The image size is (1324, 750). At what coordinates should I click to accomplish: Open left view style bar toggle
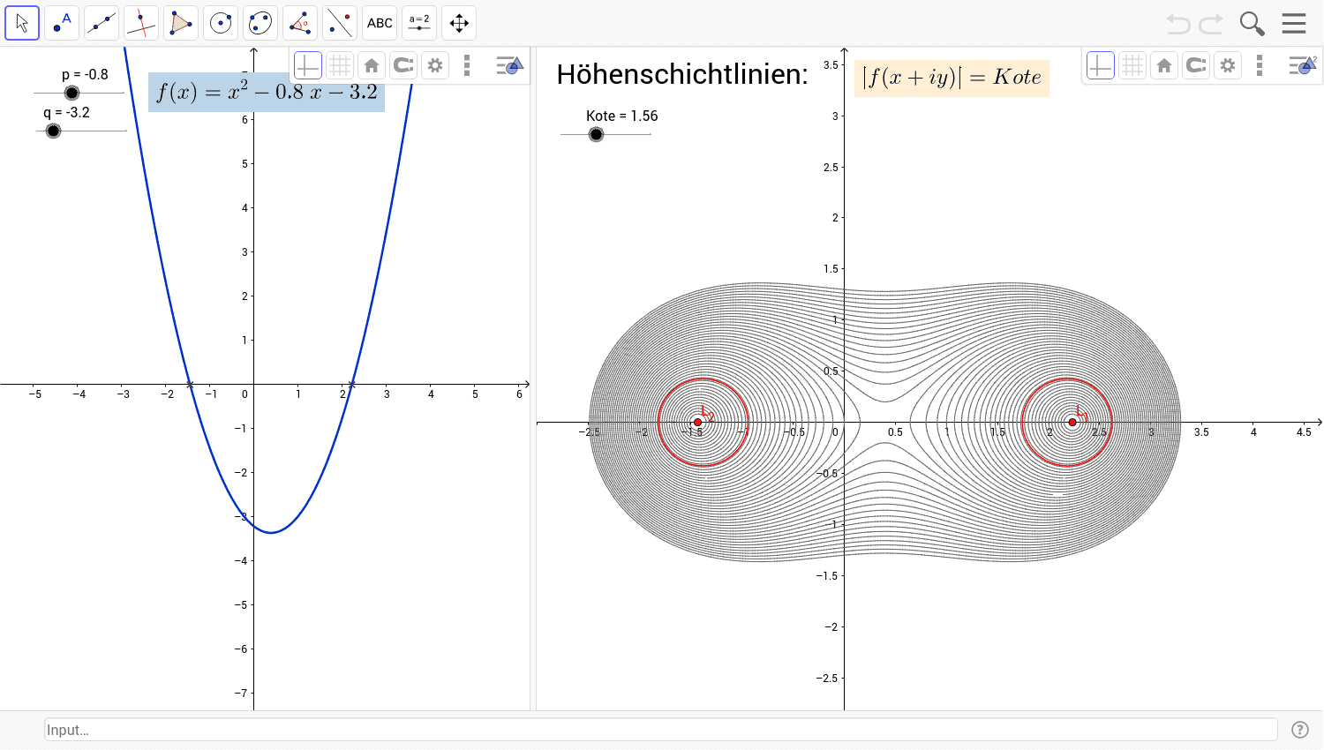(509, 65)
